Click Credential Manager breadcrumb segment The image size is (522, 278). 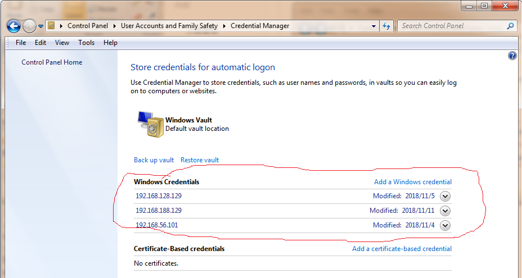pyautogui.click(x=260, y=26)
